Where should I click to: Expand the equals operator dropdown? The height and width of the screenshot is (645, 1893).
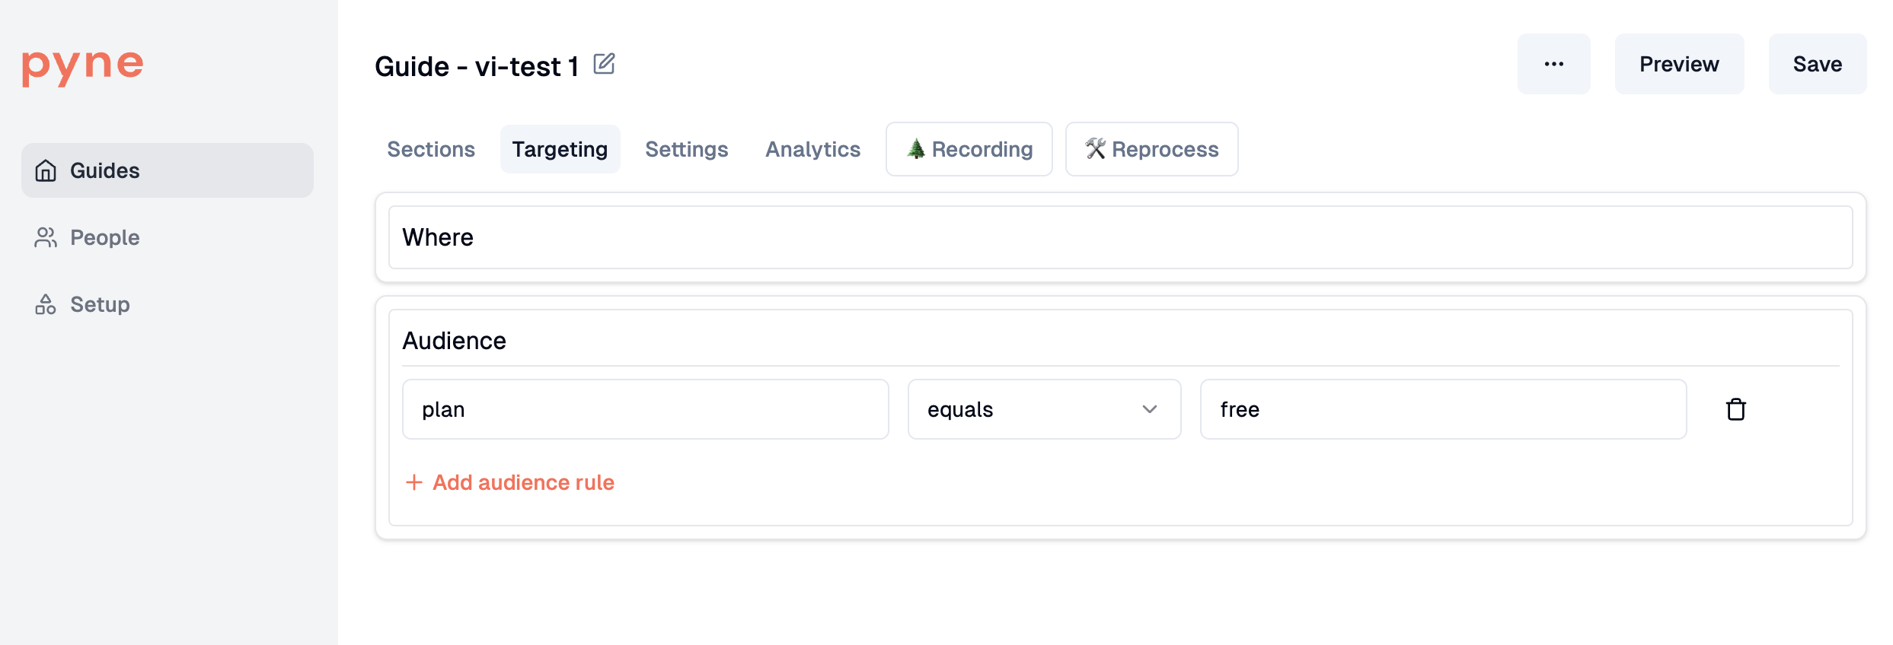(x=1044, y=409)
